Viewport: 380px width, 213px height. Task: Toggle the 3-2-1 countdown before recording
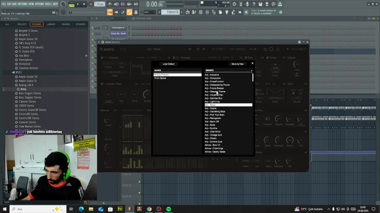click(123, 4)
